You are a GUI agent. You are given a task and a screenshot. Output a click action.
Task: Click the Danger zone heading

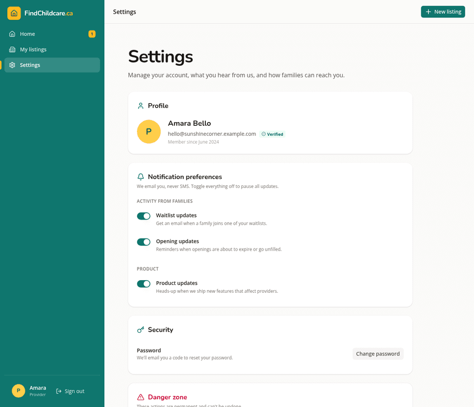tap(167, 397)
